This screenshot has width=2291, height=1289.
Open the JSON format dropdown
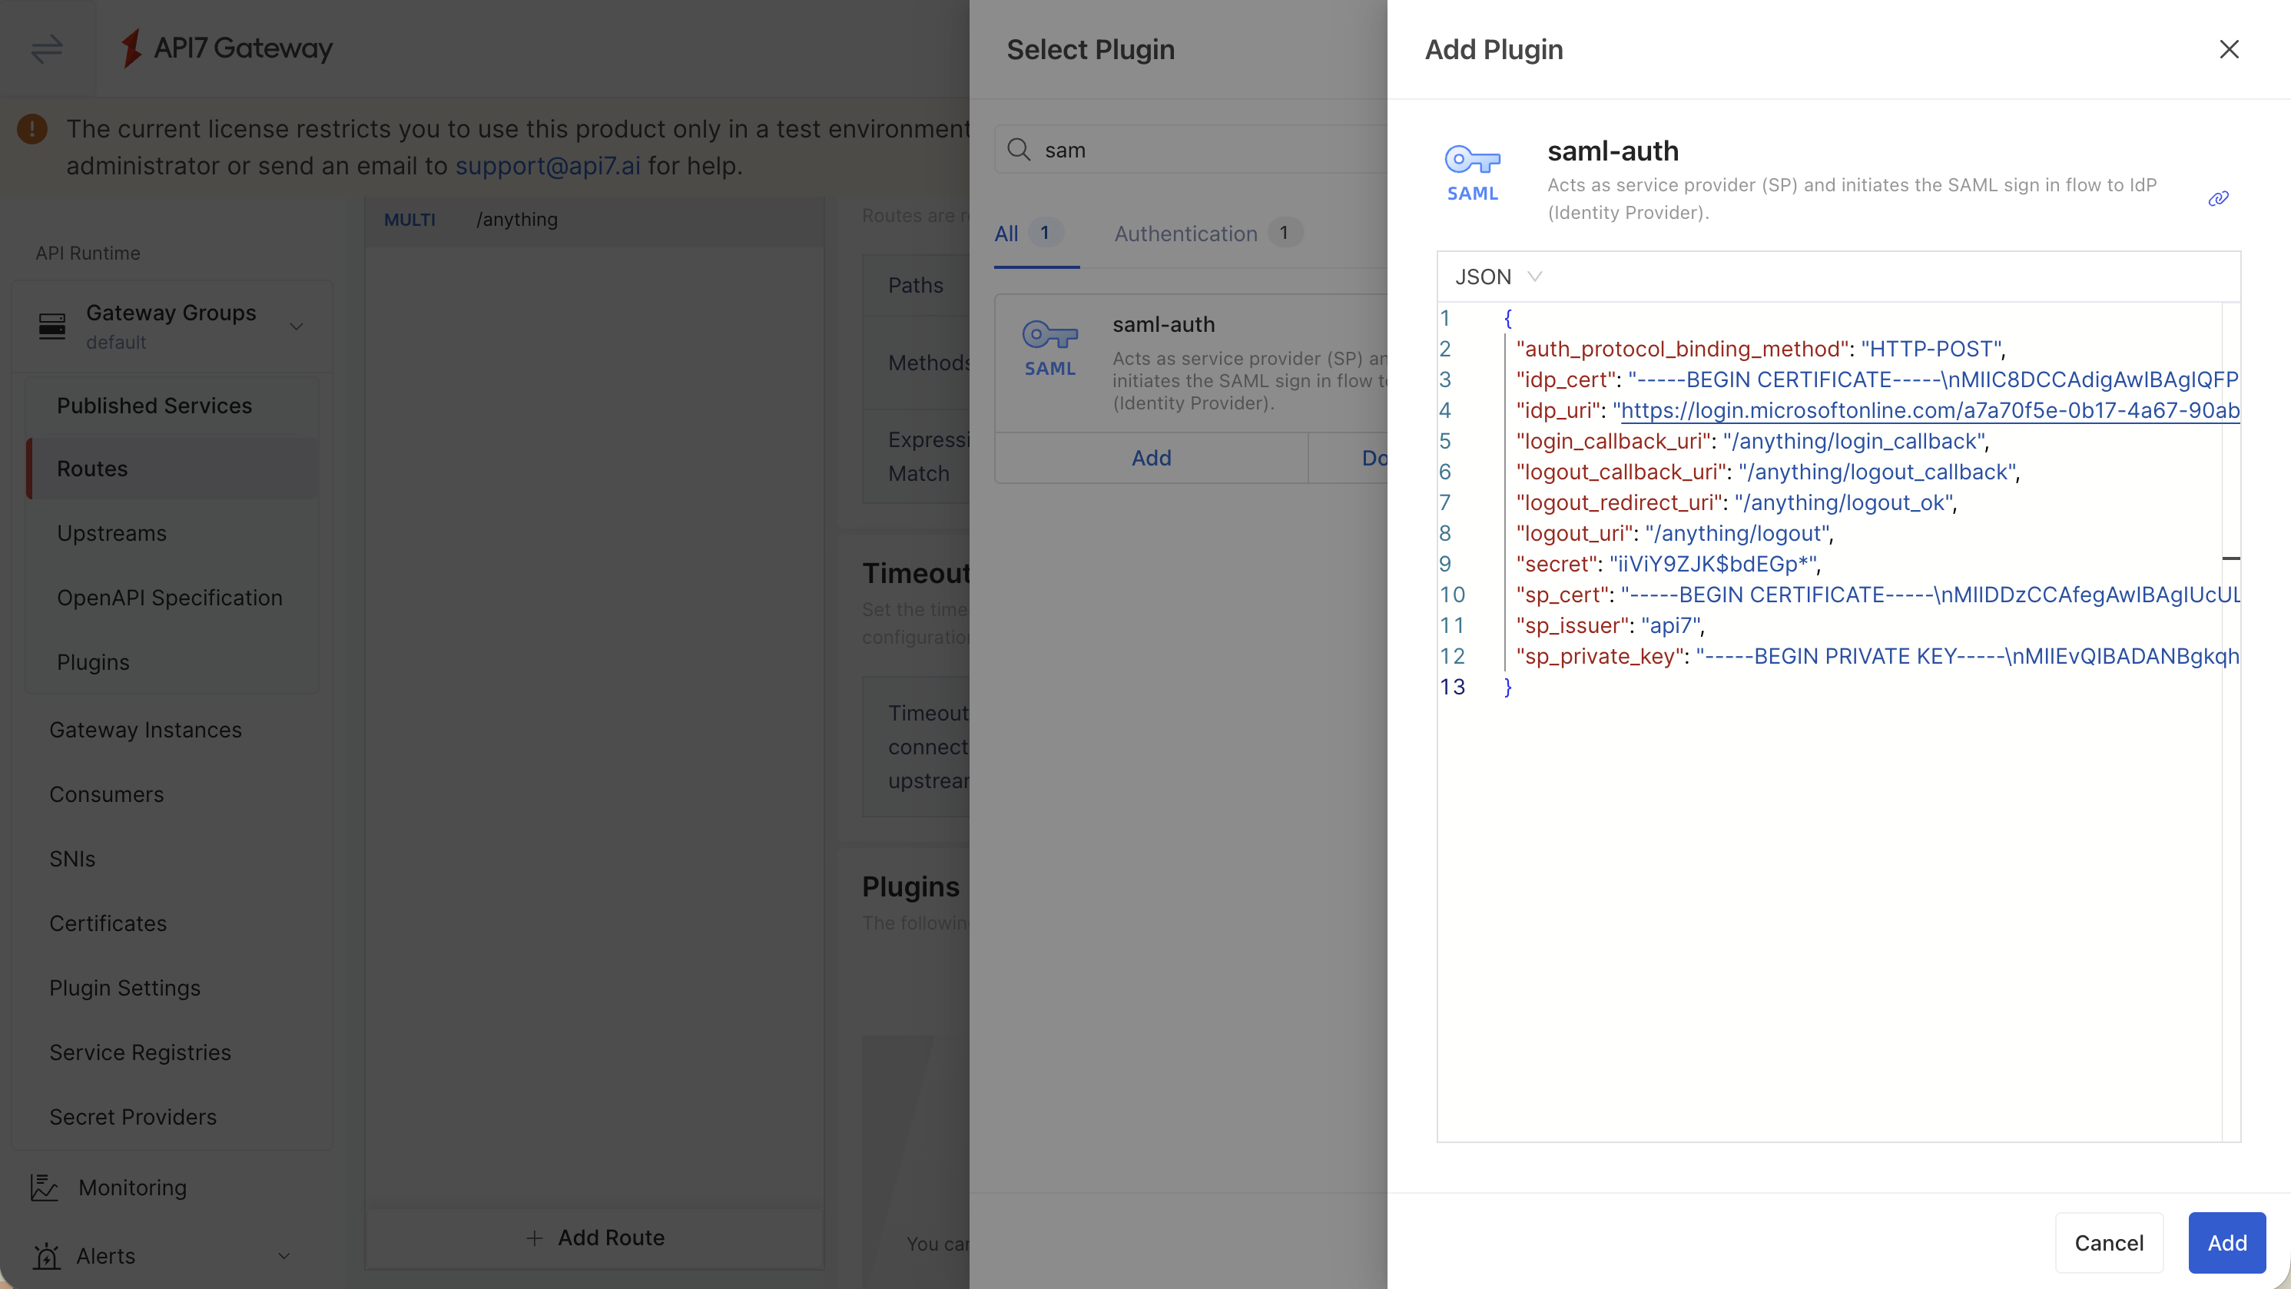click(x=1497, y=277)
